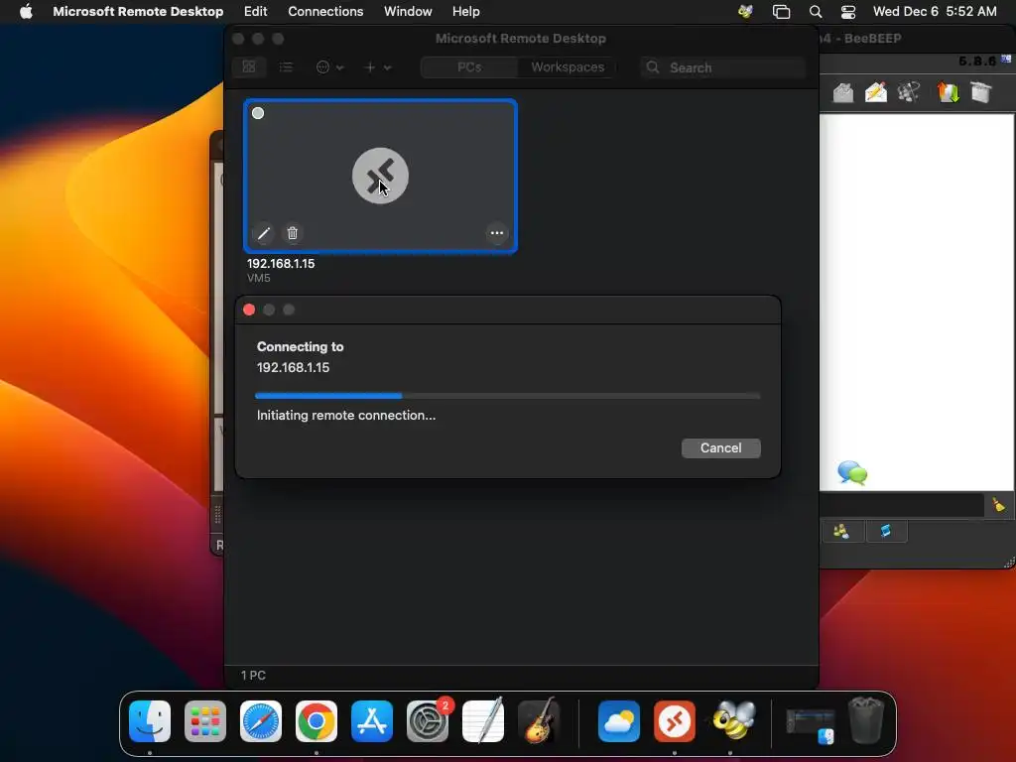Delete the 192.168.1.15 PC with trash icon
Screen dimensions: 1016x762
293,233
